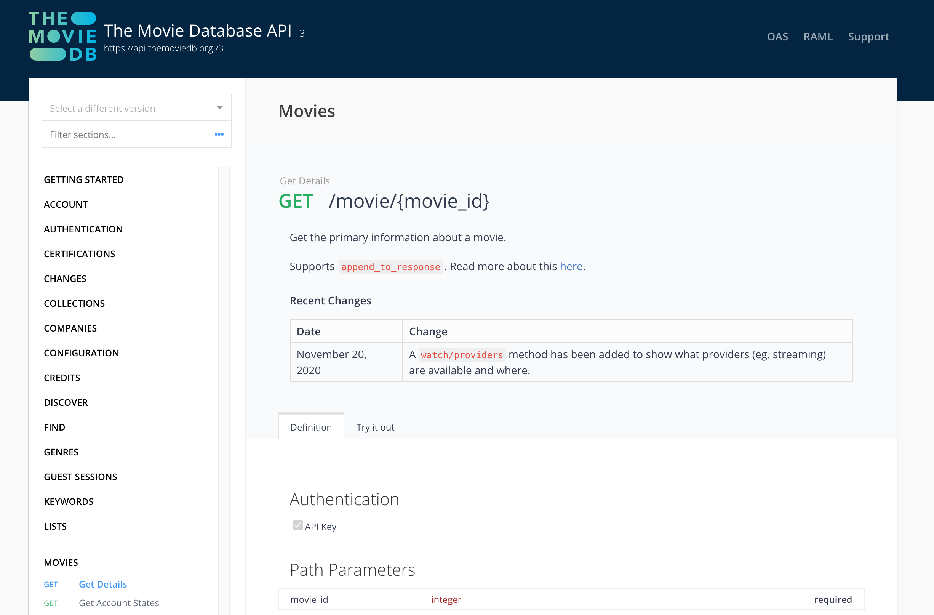934x615 pixels.
Task: Switch to the Try it out tab
Action: point(375,427)
